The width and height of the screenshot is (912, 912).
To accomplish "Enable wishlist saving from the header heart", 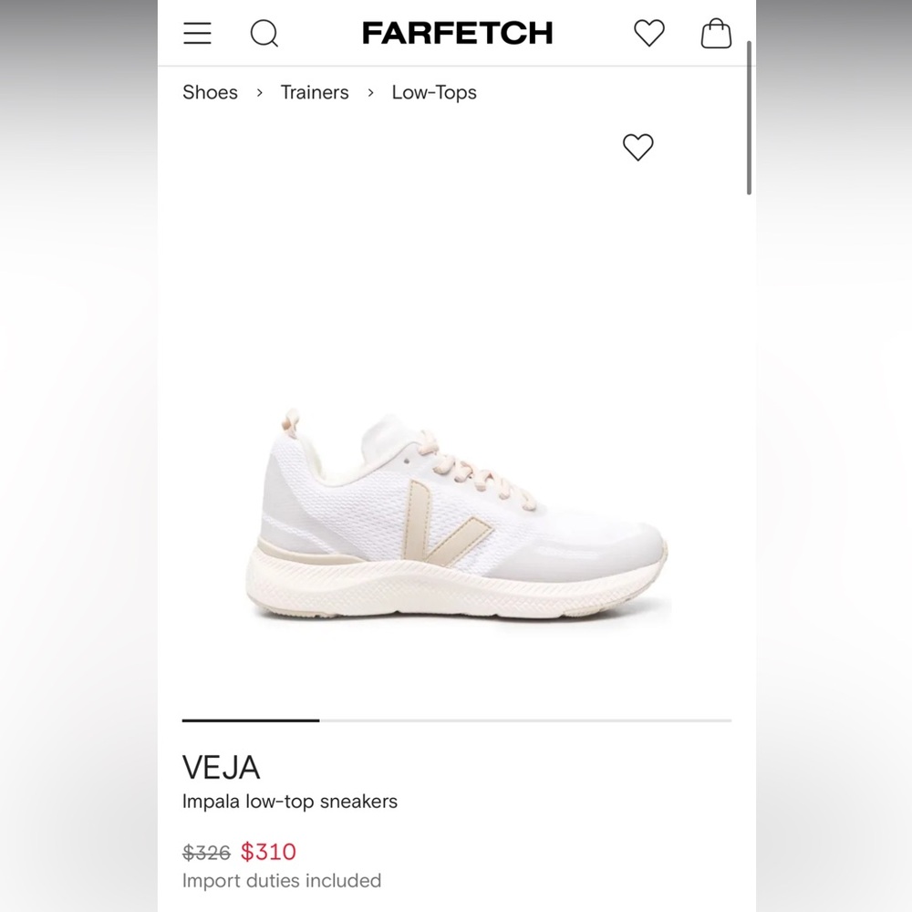I will 648,33.
